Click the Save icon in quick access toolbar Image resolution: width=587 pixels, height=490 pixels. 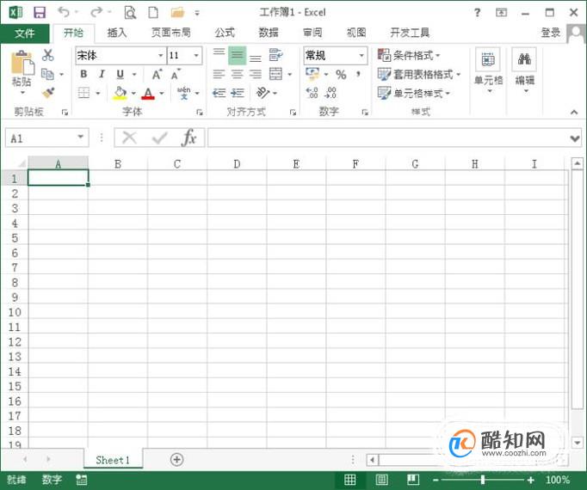pos(40,12)
